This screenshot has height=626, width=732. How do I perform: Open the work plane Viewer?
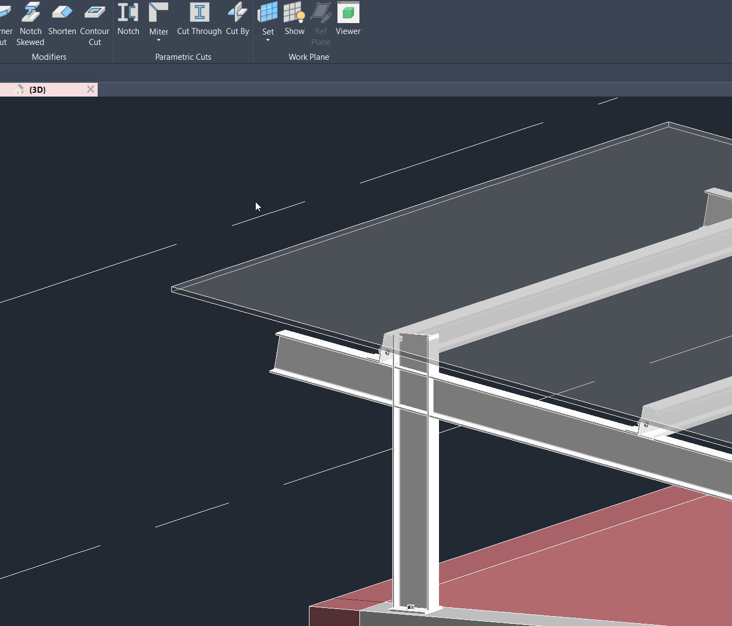tap(348, 22)
